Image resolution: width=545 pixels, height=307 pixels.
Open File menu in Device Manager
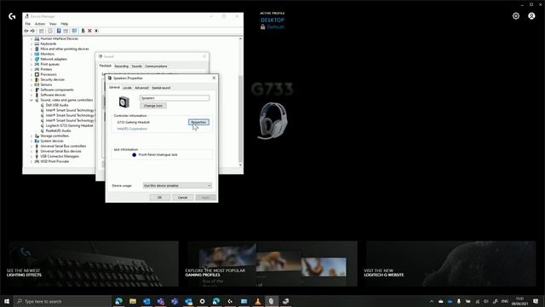28,24
